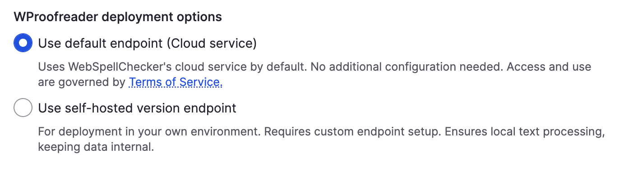The width and height of the screenshot is (638, 171).
Task: Click the 'Use default endpoint (Cloud service)' label
Action: pos(148,43)
